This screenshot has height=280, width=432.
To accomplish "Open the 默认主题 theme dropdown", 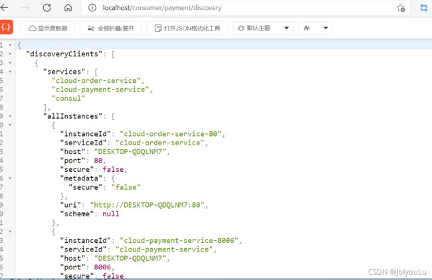I will coord(263,28).
